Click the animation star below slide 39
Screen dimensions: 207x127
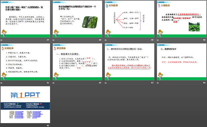pyautogui.click(x=106, y=40)
